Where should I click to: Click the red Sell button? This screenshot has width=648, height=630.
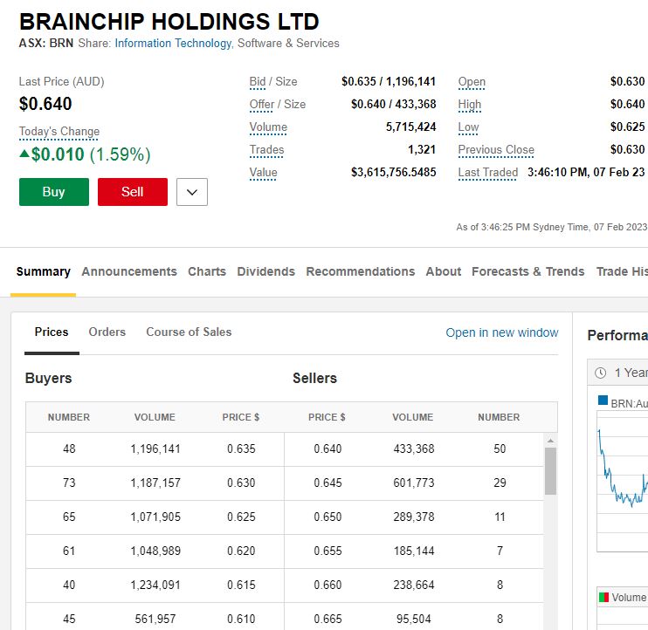[133, 192]
